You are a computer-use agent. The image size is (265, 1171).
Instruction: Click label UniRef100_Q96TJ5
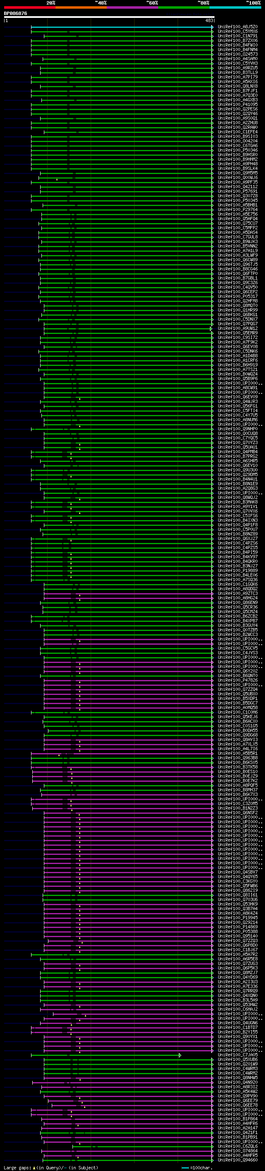tap(237, 264)
